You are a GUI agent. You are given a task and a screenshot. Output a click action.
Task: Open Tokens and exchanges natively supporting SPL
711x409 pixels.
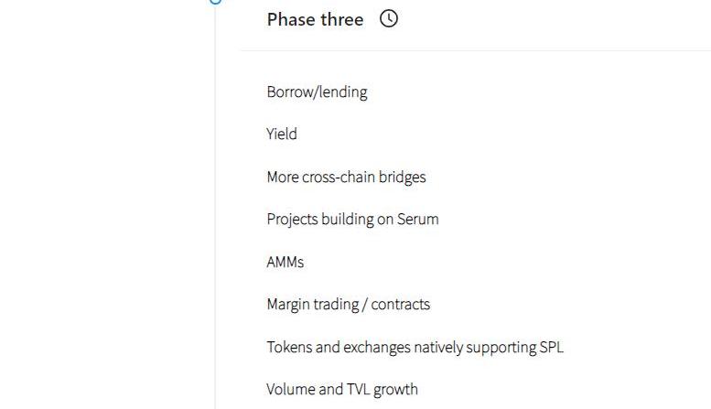click(x=415, y=348)
